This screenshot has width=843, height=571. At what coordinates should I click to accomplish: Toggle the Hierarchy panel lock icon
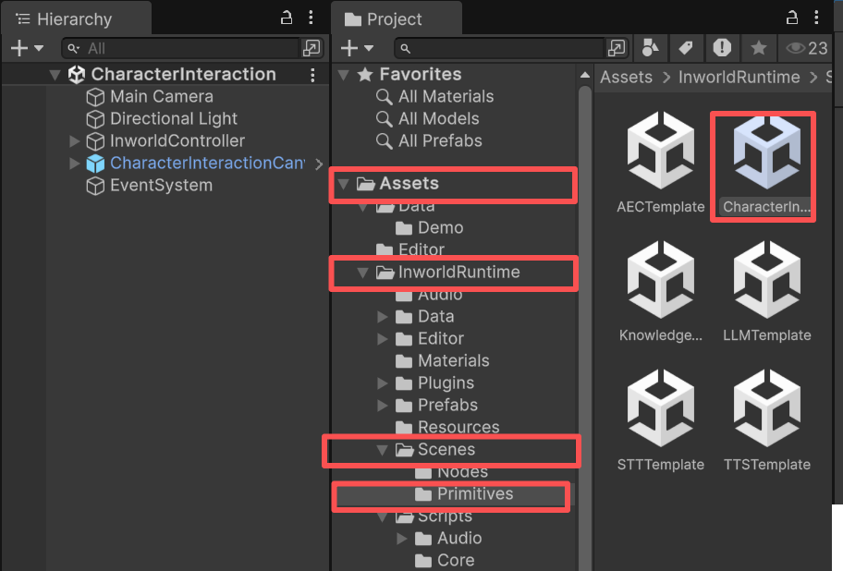287,18
